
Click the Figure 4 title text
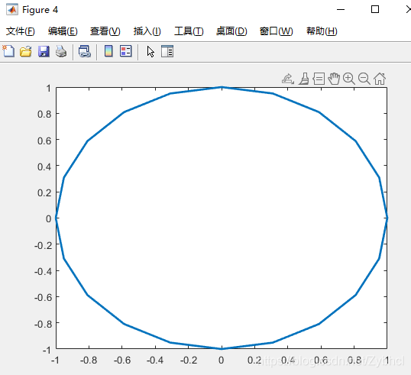click(x=40, y=10)
